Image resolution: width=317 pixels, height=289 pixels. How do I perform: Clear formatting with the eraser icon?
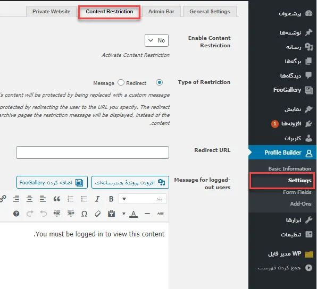98,214
